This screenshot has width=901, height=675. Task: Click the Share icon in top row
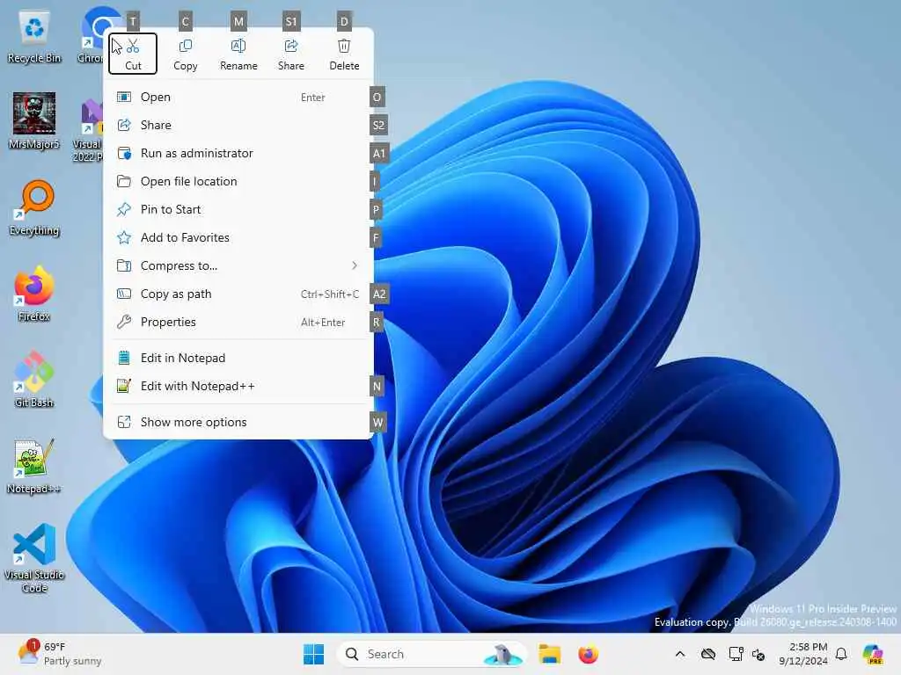pos(291,46)
